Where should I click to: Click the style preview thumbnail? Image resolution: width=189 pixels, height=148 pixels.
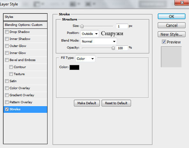[x=171, y=57]
